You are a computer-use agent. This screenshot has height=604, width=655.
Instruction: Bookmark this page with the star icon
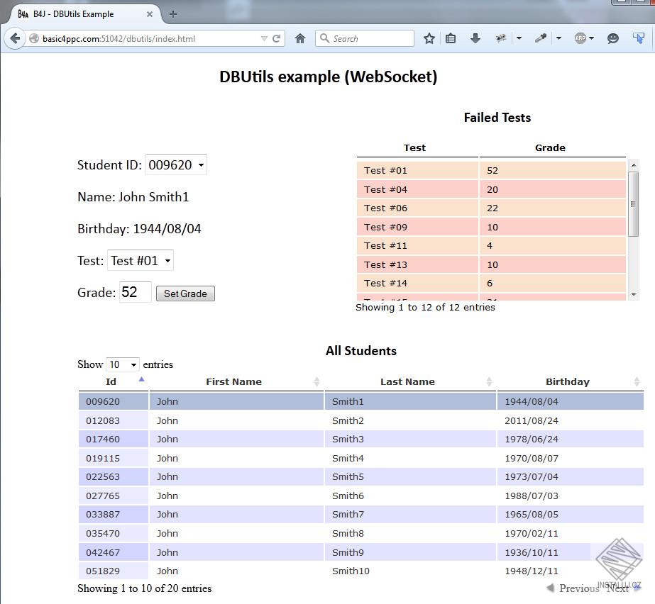pos(429,38)
